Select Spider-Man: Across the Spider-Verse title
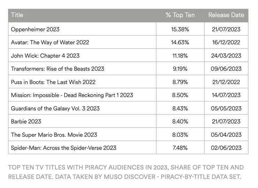This screenshot has height=188, width=258. (x=63, y=148)
